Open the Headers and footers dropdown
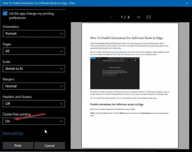Image resolution: width=192 pixels, height=152 pixels. [x=34, y=104]
